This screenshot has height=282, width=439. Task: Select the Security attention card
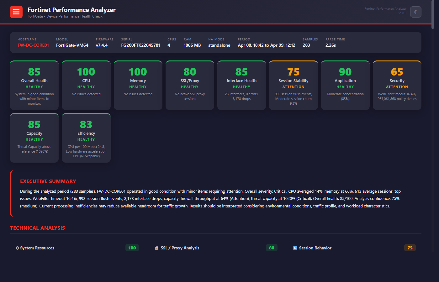click(397, 85)
